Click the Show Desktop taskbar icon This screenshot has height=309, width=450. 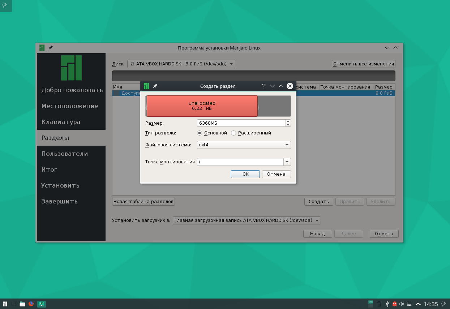point(14,304)
